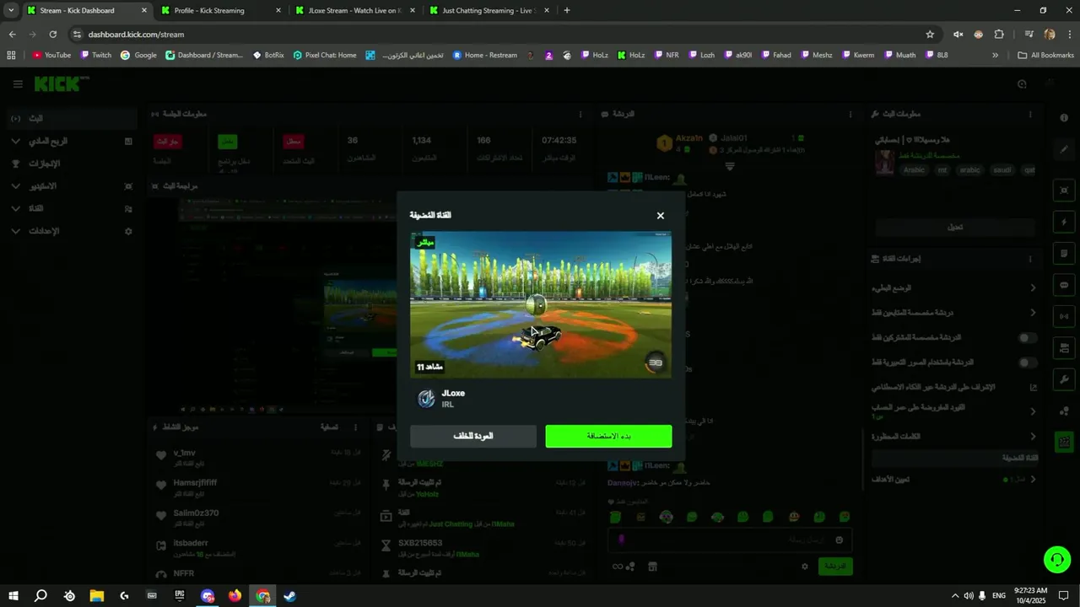This screenshot has width=1080, height=607.
Task: Click the edit button under stream info
Action: (955, 227)
